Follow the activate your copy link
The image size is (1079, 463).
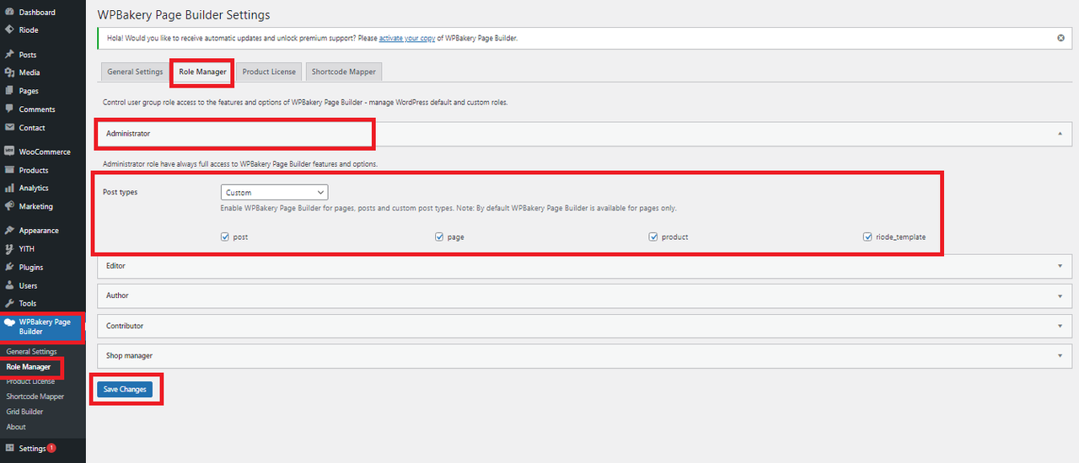pyautogui.click(x=406, y=38)
